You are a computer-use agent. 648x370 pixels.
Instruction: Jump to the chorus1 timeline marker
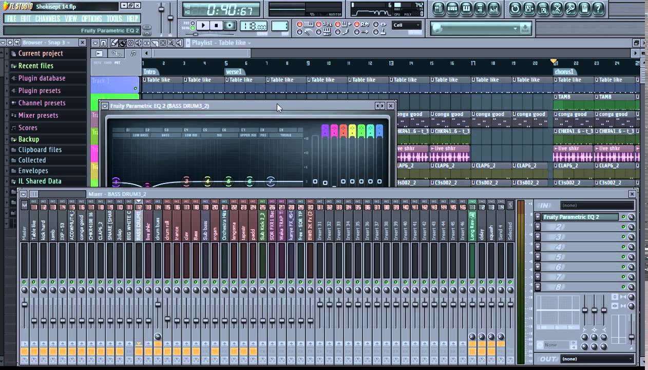coord(564,72)
